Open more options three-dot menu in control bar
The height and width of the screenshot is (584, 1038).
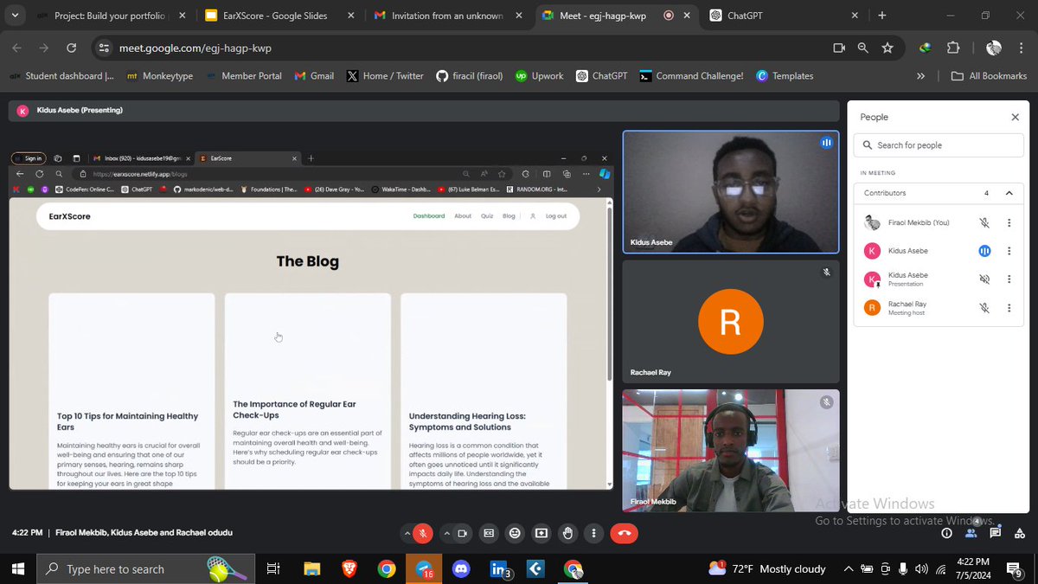pyautogui.click(x=594, y=534)
